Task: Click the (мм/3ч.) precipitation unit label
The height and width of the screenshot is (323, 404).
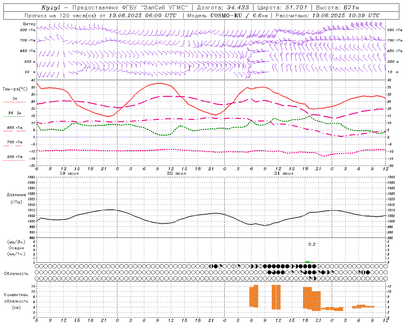Action: tap(16, 242)
